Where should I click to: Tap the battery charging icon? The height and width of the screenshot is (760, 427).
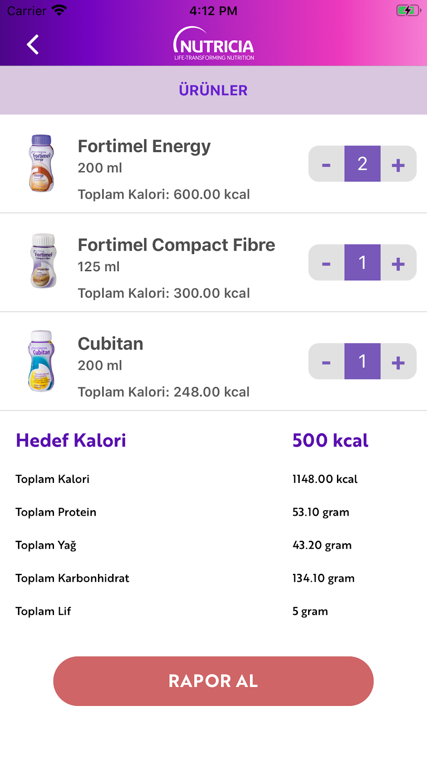click(x=408, y=10)
